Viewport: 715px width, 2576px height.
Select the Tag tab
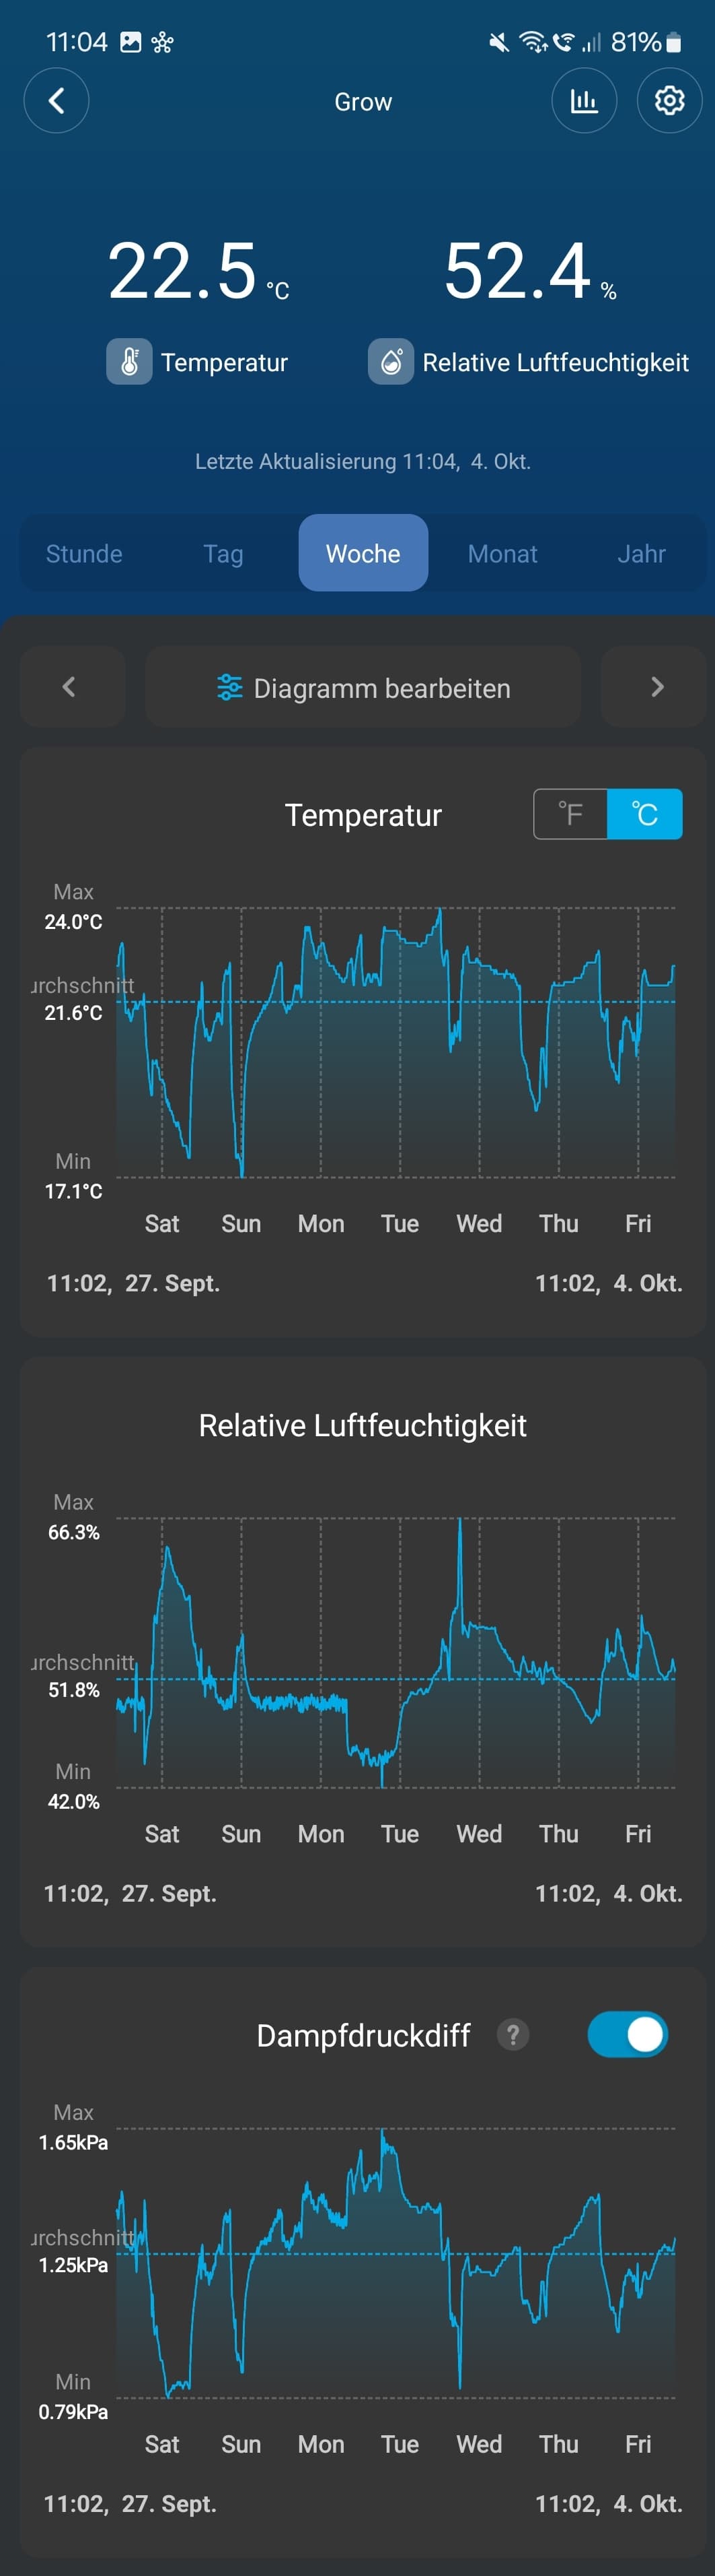point(224,554)
